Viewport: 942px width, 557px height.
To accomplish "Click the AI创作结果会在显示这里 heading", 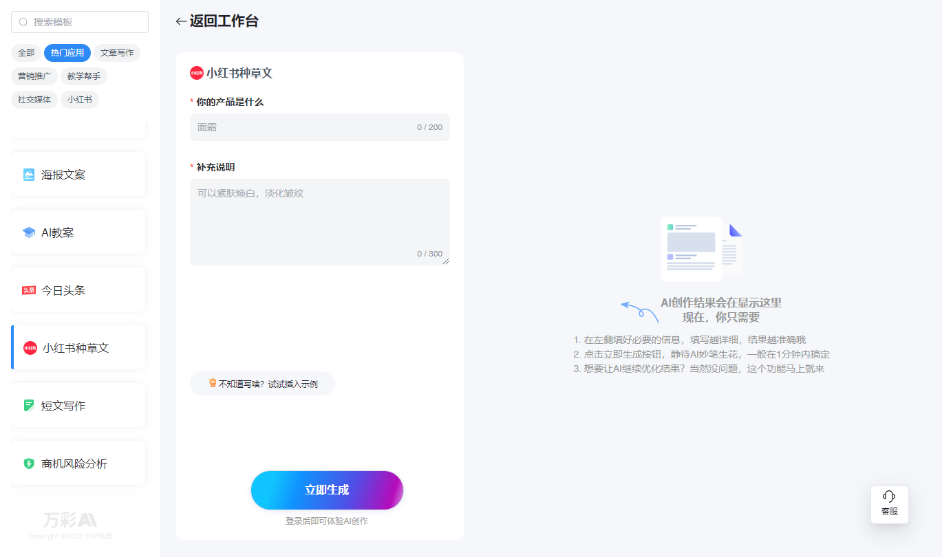I will click(x=721, y=303).
